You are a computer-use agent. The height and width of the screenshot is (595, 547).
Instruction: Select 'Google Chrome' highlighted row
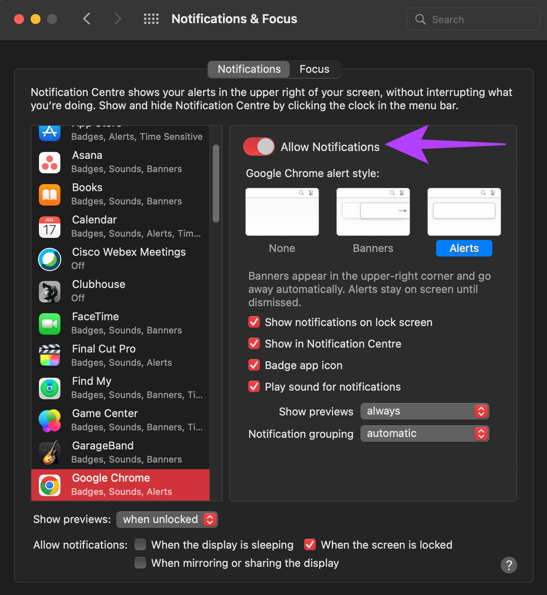point(120,485)
